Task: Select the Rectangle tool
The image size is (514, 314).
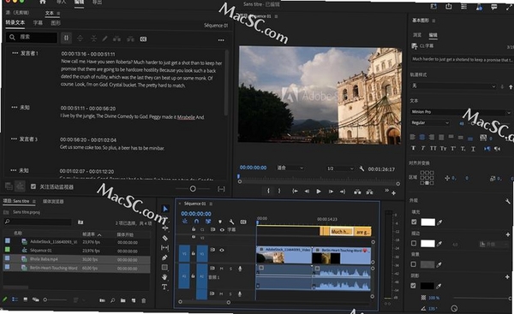Action: 164,268
